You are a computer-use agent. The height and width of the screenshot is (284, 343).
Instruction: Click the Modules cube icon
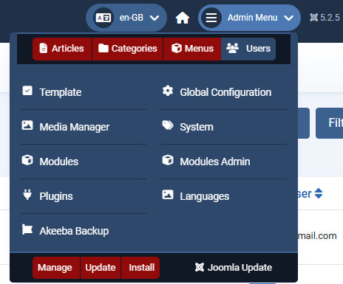coord(27,160)
